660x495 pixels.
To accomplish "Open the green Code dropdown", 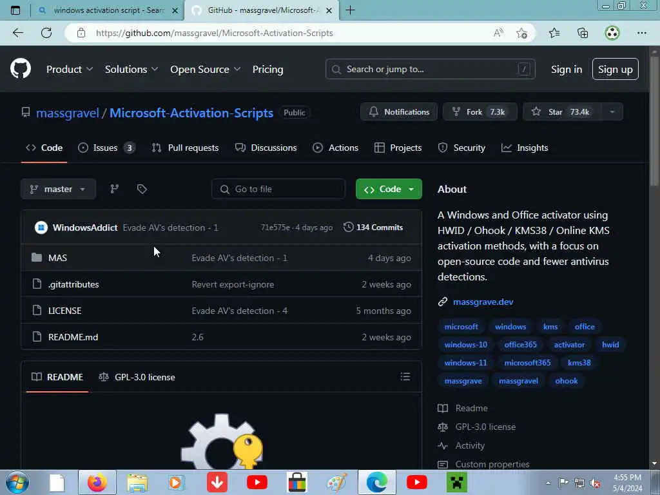I will [389, 189].
